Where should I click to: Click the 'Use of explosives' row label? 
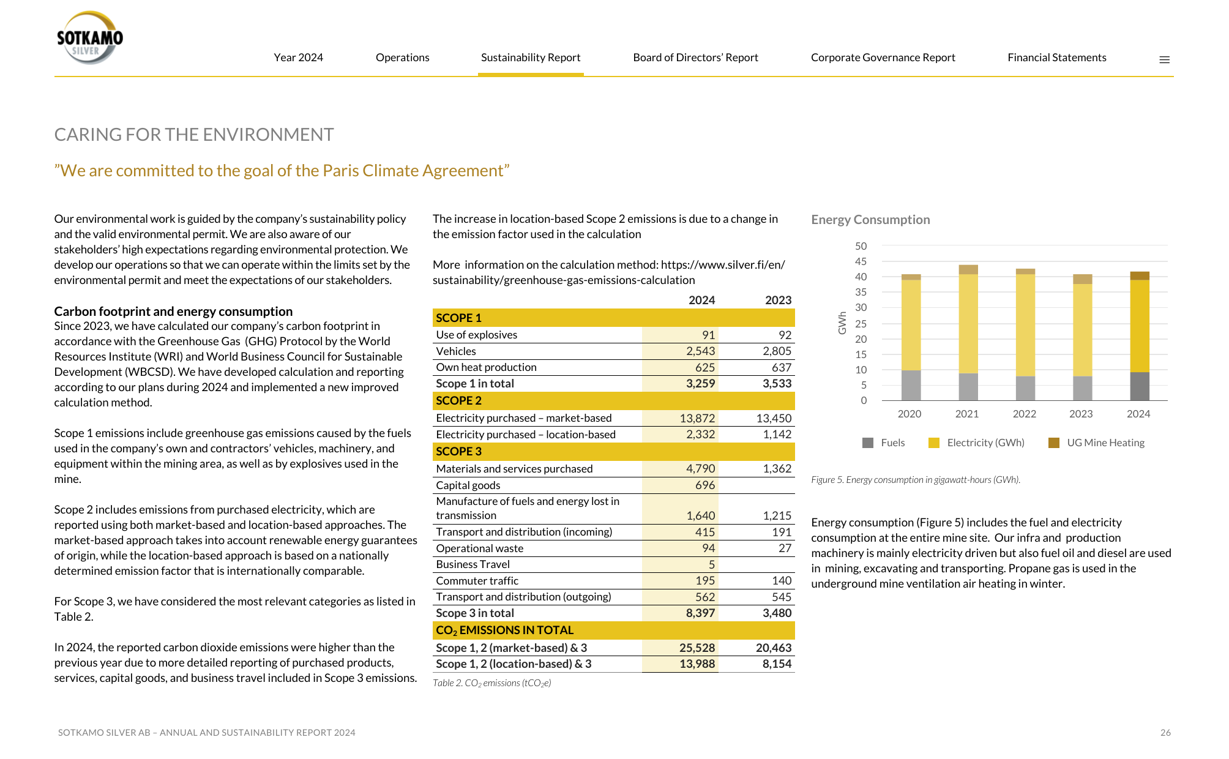[476, 335]
